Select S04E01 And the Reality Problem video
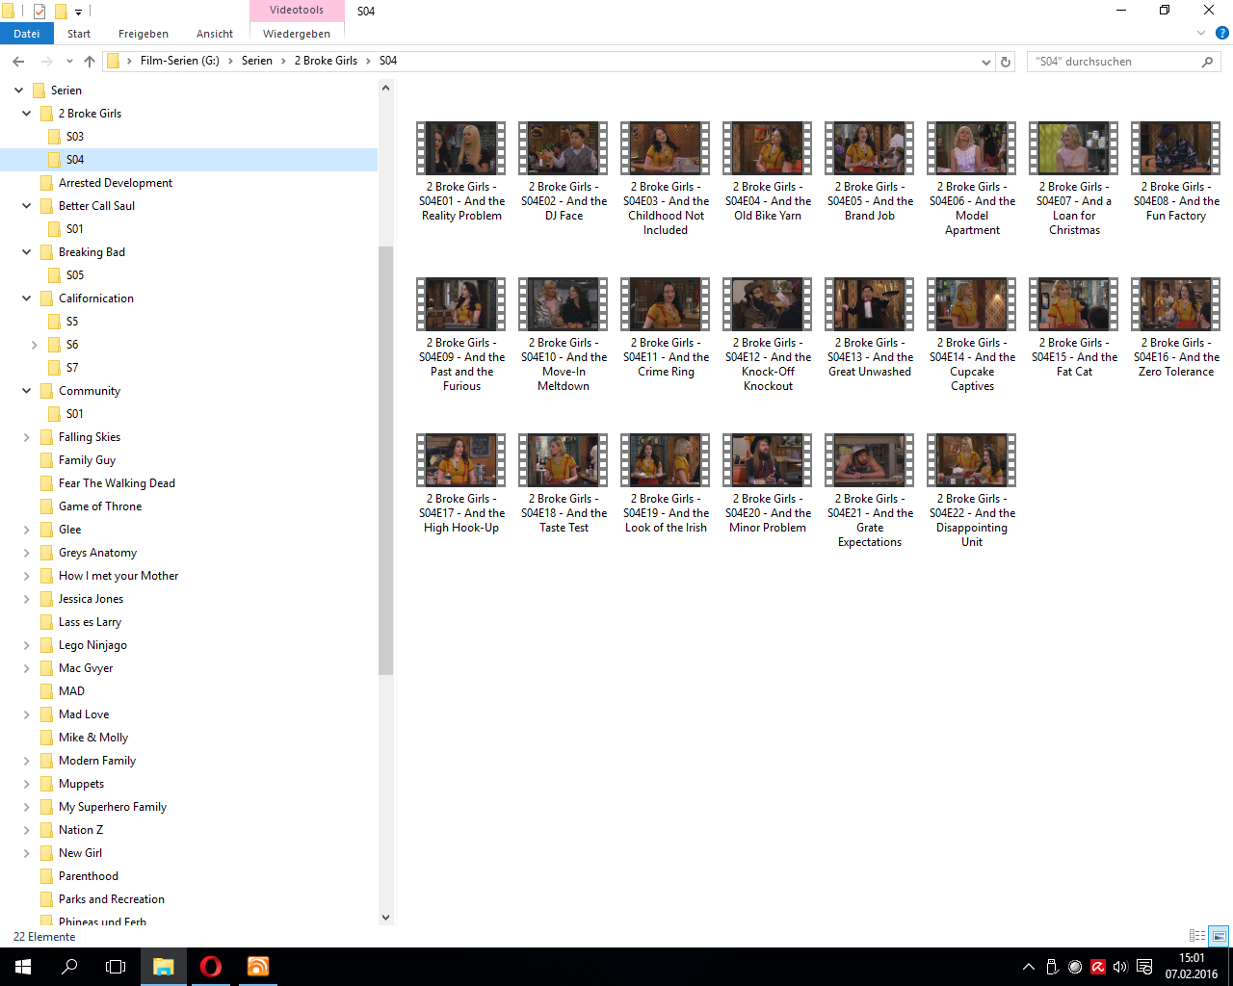Screen dimensions: 1233x986 click(x=461, y=171)
